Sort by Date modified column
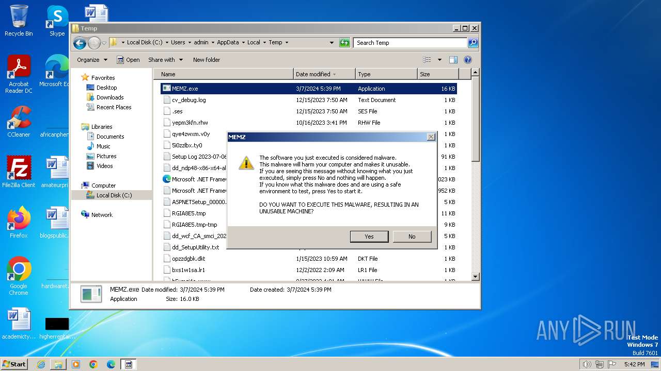This screenshot has width=661, height=371. click(x=324, y=74)
